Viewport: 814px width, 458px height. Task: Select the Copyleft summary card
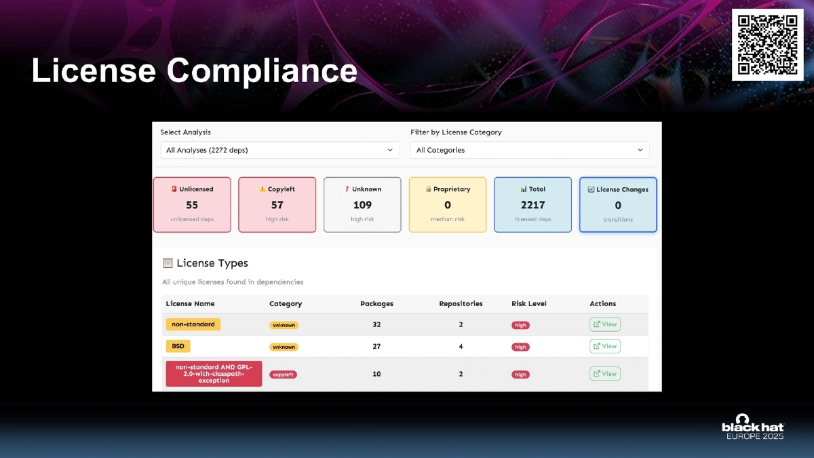click(x=277, y=205)
